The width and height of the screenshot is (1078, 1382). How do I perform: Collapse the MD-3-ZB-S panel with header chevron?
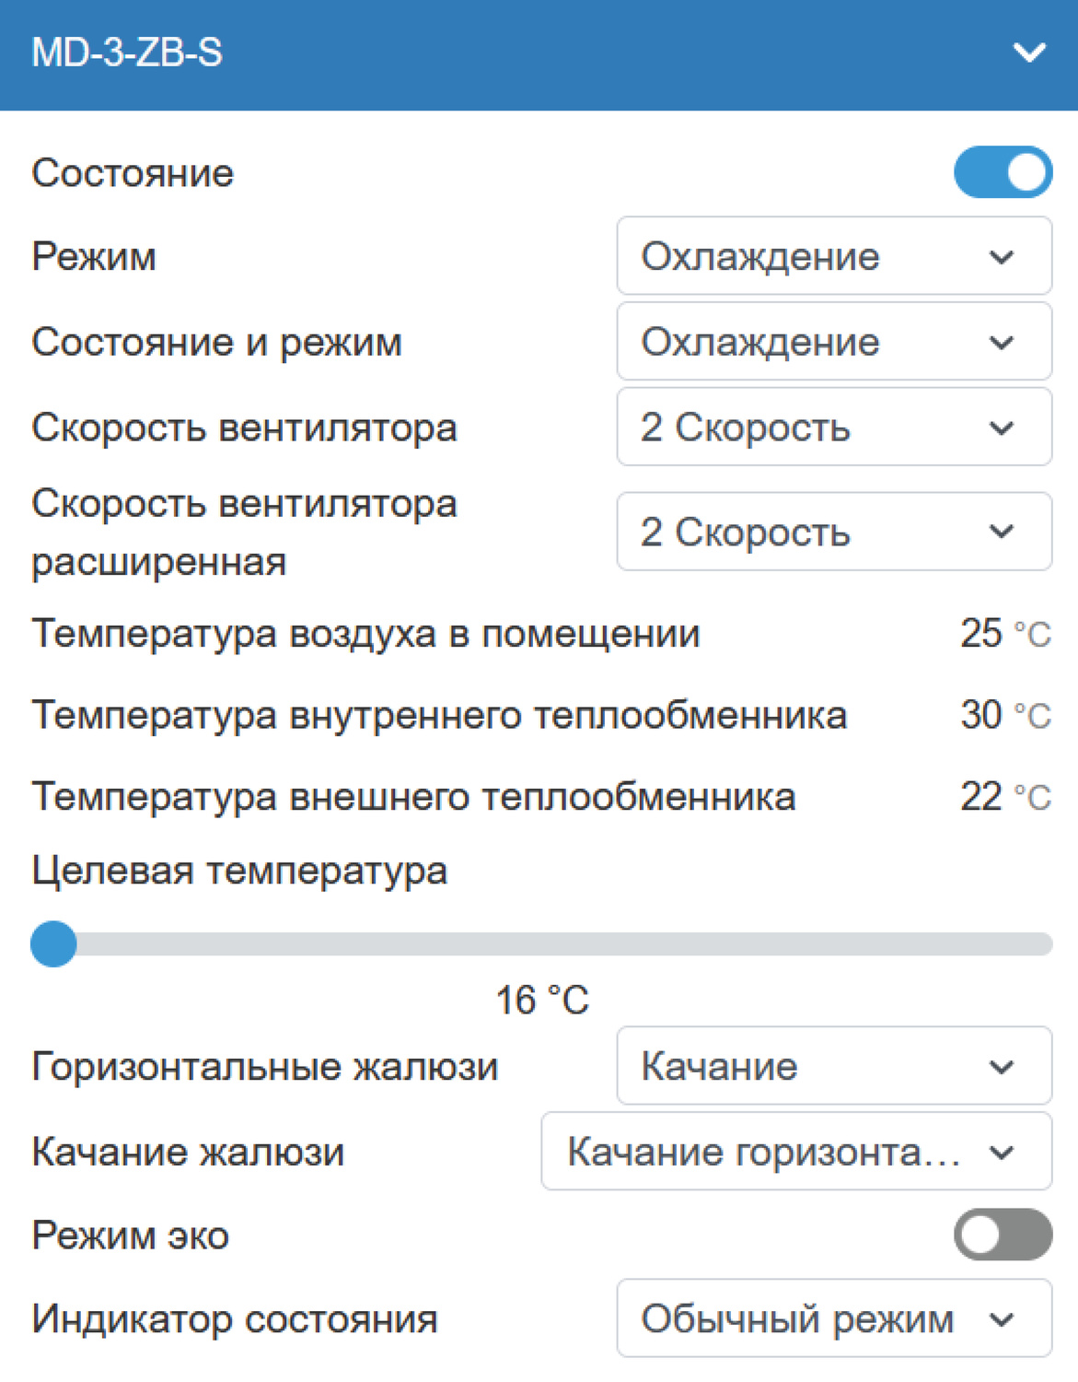[1028, 53]
